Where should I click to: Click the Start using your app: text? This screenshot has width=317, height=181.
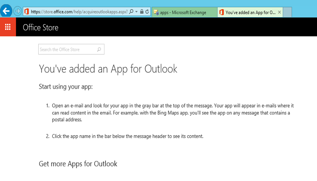66,87
